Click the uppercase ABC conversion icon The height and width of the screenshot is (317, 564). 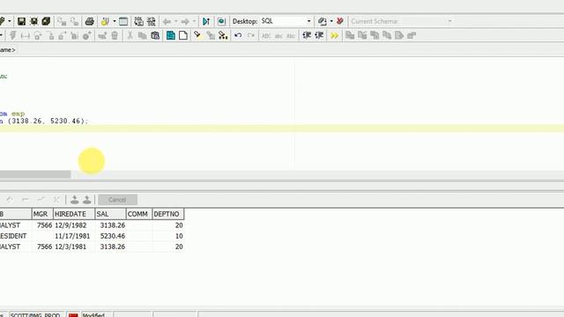click(266, 35)
